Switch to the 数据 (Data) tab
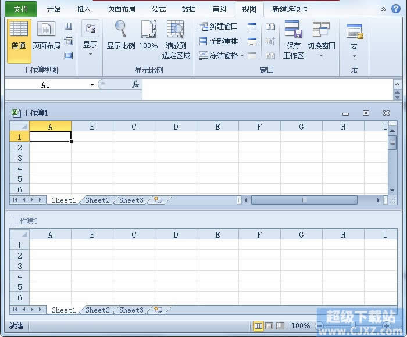The height and width of the screenshot is (337, 407). [189, 9]
